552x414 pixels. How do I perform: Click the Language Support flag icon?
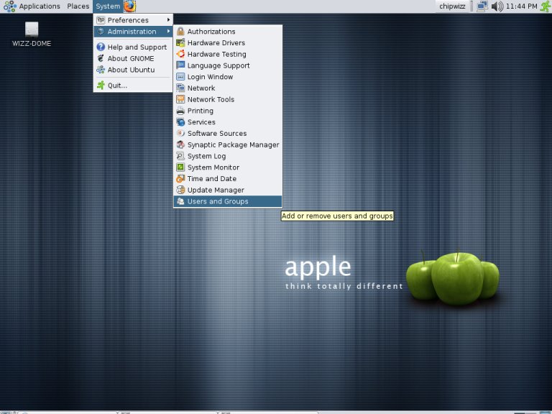pos(180,65)
